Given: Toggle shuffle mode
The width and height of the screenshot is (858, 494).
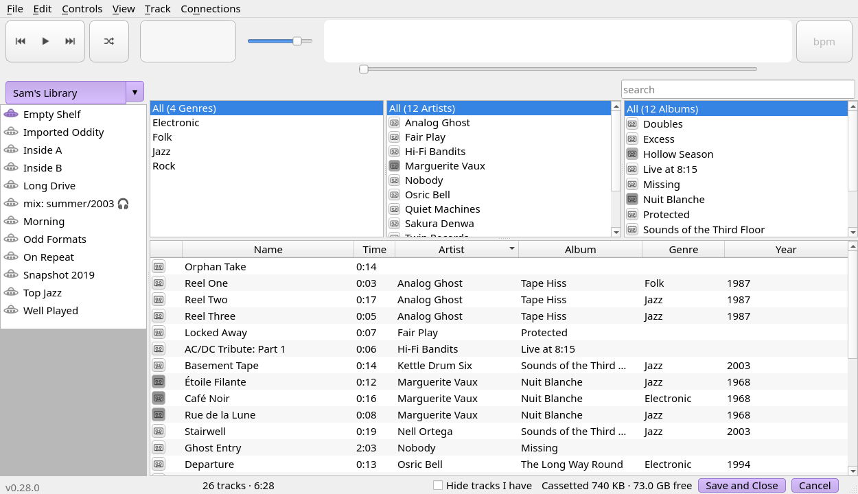Looking at the screenshot, I should pyautogui.click(x=109, y=41).
